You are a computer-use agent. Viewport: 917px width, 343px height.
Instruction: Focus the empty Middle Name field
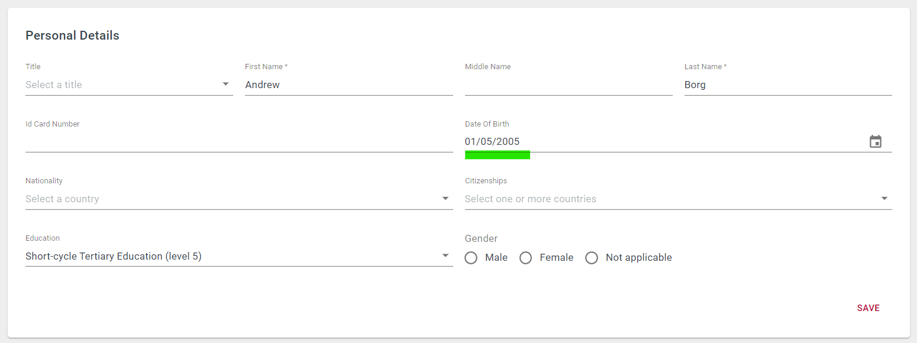coord(569,85)
